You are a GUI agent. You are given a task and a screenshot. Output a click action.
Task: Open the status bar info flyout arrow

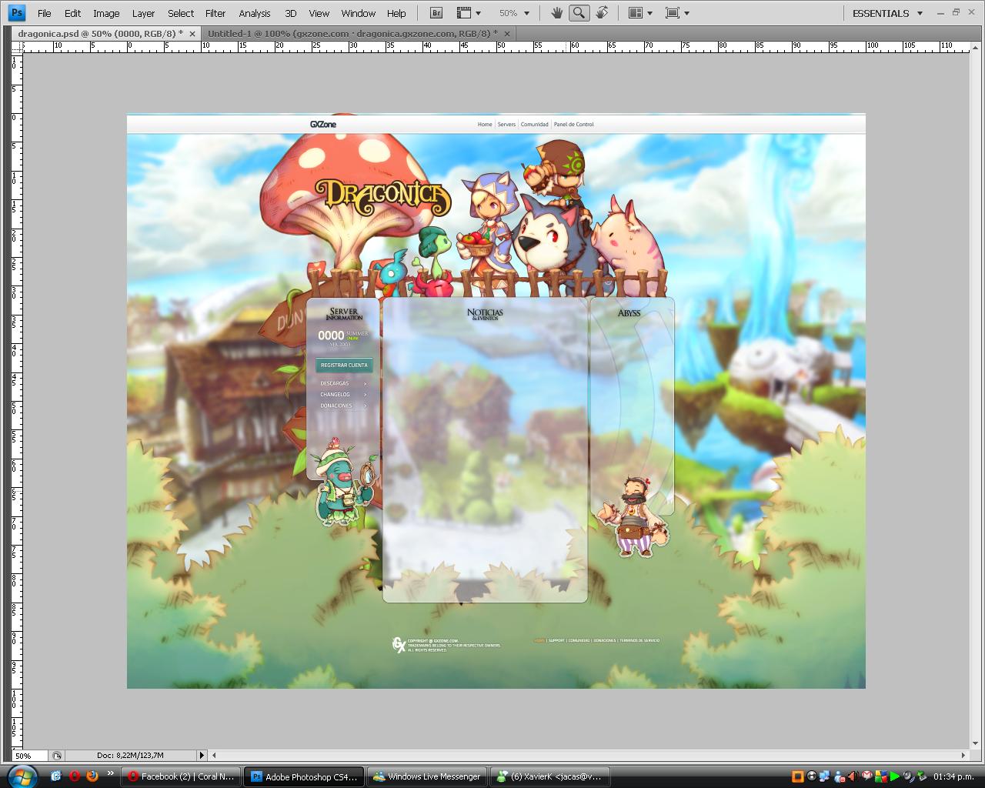(202, 756)
